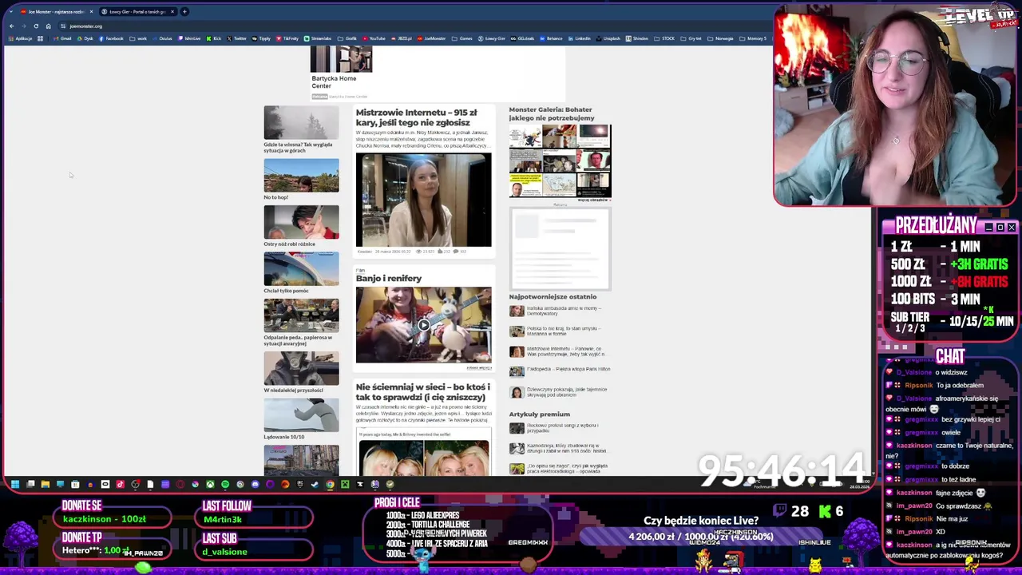Close the Przedłużany overlay window
The width and height of the screenshot is (1022, 575).
tap(1012, 228)
